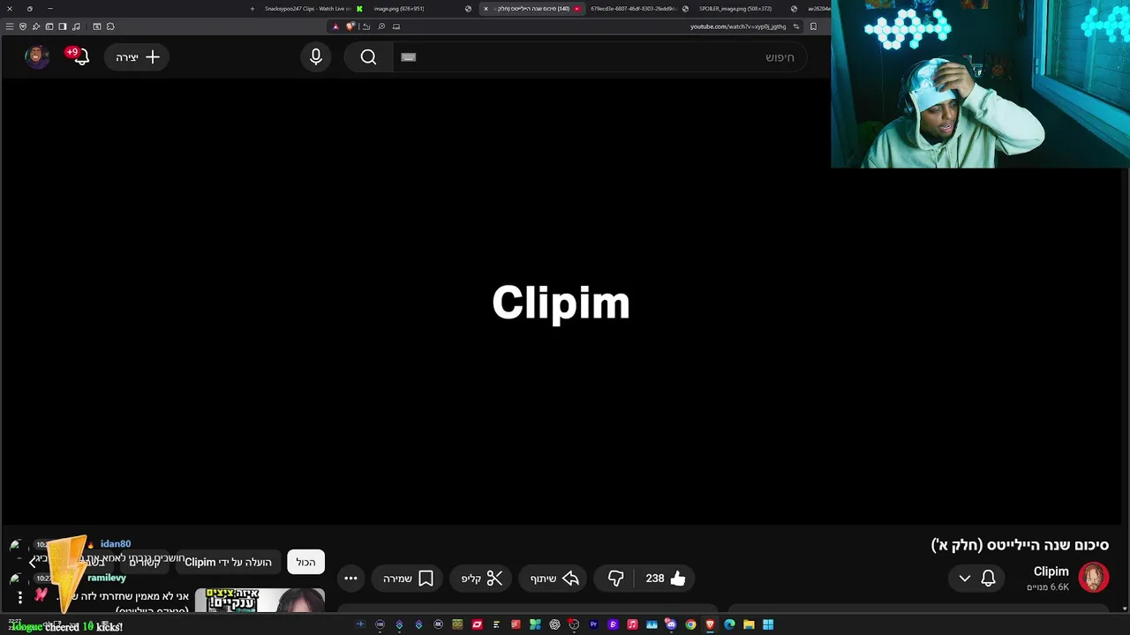Click the magnifying glass search button
1130x635 pixels.
(x=368, y=57)
